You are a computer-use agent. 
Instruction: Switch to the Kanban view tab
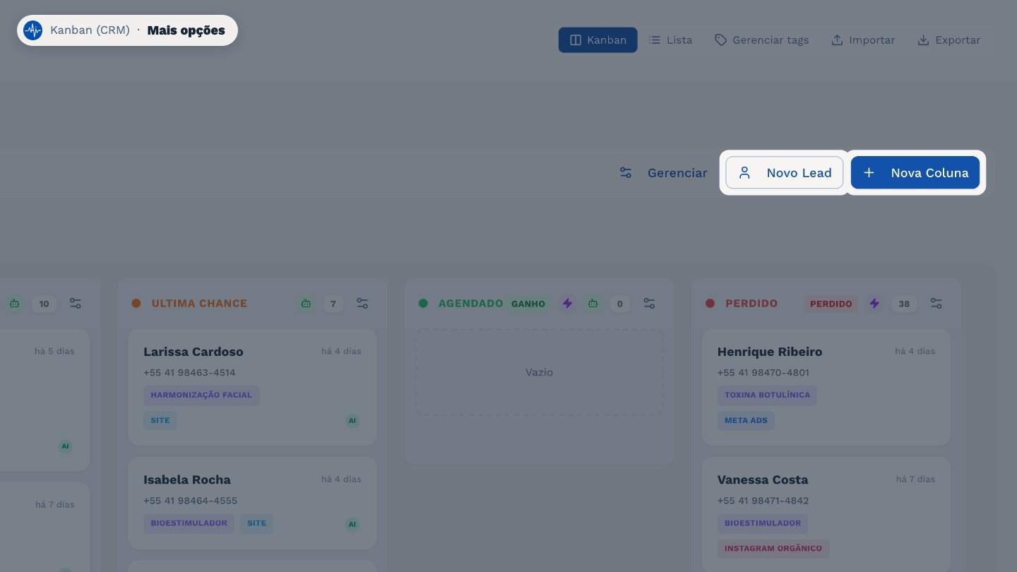[598, 40]
